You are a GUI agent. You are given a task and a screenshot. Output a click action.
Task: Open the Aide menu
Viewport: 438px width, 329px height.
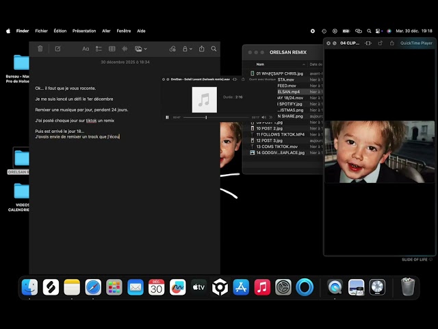coord(141,31)
